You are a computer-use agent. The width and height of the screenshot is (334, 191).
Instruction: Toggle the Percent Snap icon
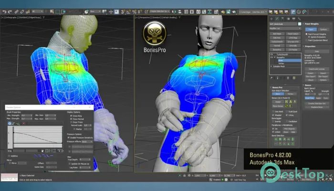[x=134, y=12]
